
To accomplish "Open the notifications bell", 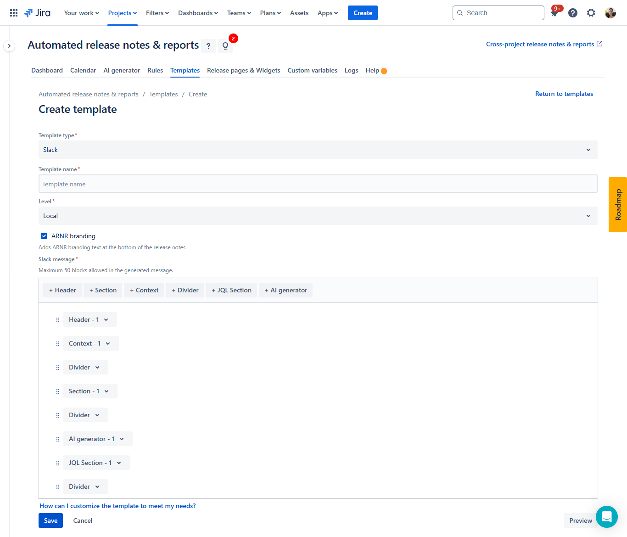I will (554, 13).
